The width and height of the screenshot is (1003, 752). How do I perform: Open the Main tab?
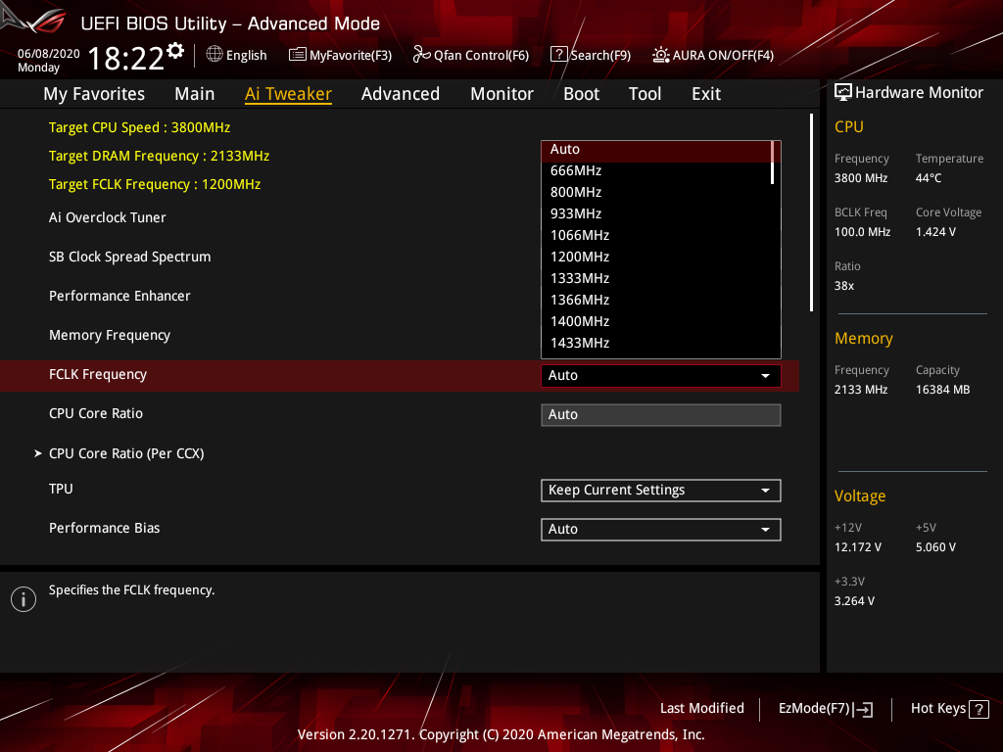point(195,94)
